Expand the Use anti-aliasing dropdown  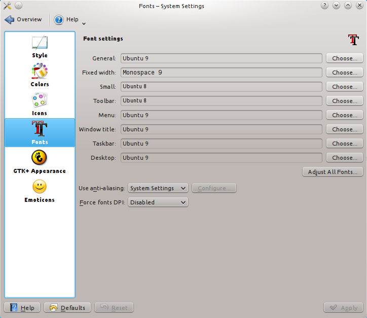coord(158,188)
